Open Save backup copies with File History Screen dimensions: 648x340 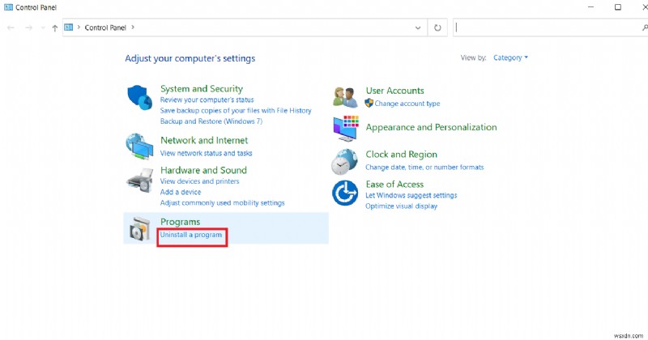236,111
